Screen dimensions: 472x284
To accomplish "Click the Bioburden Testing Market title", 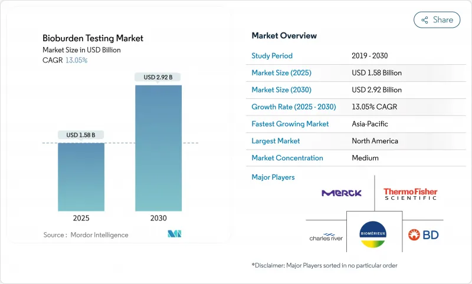I will pos(93,38).
